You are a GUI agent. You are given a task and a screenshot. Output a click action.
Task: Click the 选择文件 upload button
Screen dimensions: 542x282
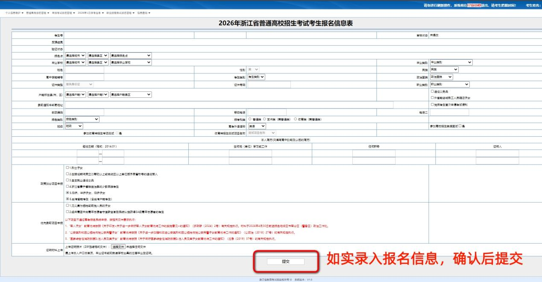pyautogui.click(x=118, y=247)
